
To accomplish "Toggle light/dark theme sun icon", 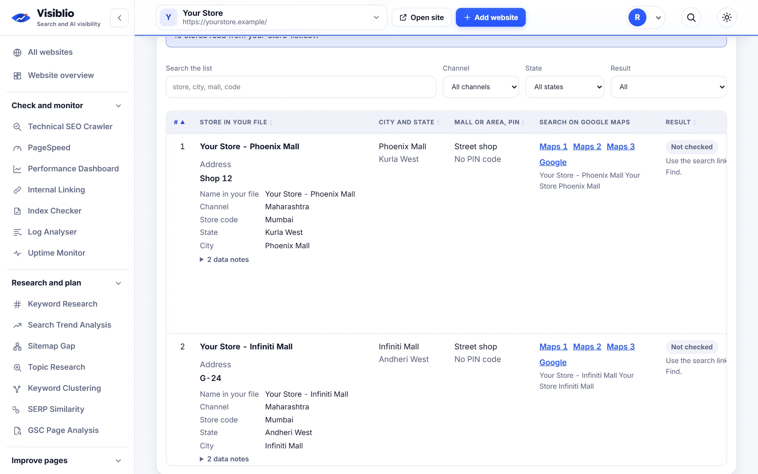I will coord(727,18).
